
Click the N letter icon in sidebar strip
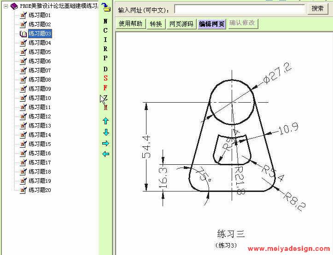(x=105, y=21)
